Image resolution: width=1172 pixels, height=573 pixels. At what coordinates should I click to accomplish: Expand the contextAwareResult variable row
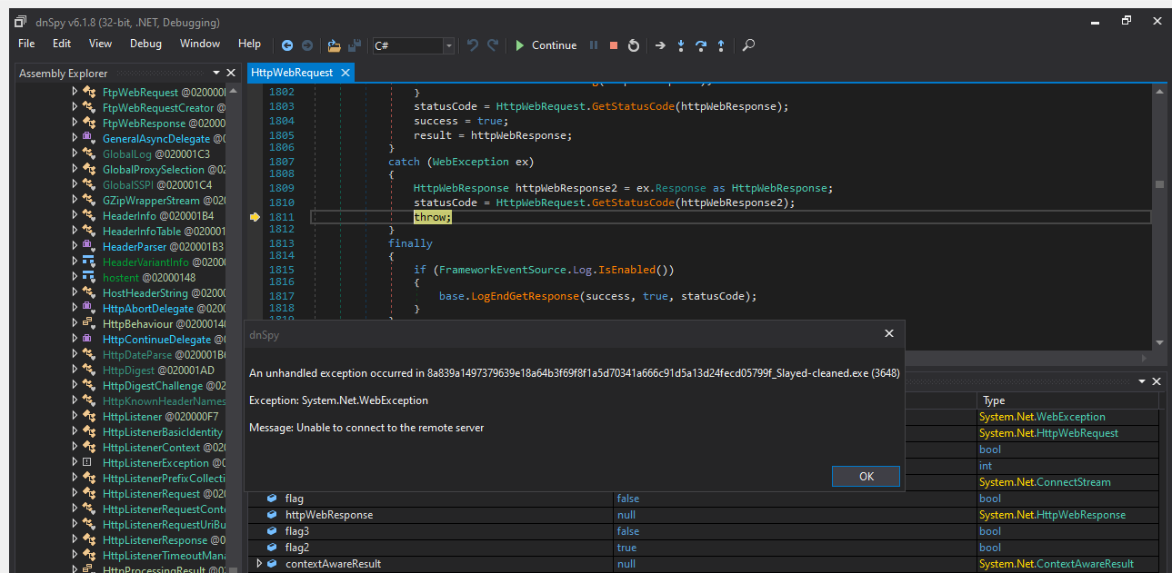(259, 564)
